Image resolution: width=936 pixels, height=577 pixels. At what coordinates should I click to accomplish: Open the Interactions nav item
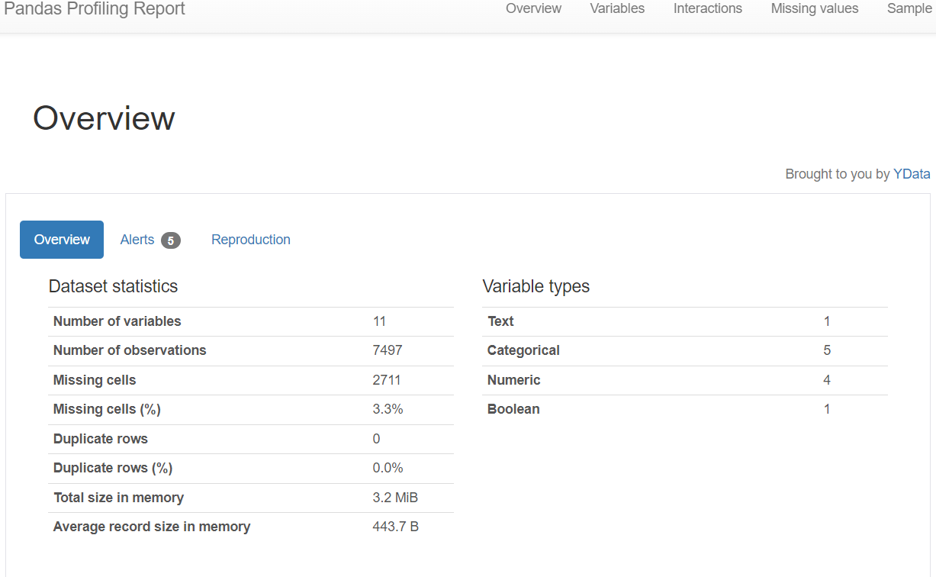(x=707, y=8)
